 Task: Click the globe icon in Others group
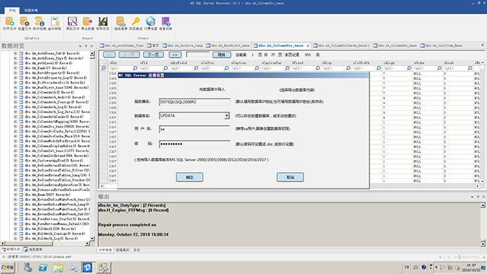(151, 22)
